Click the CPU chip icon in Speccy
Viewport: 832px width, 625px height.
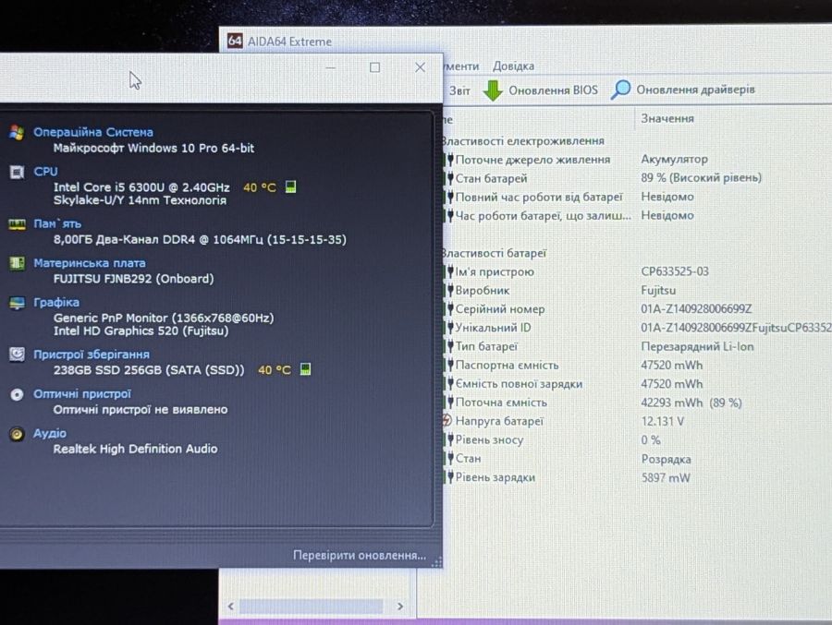tap(17, 172)
